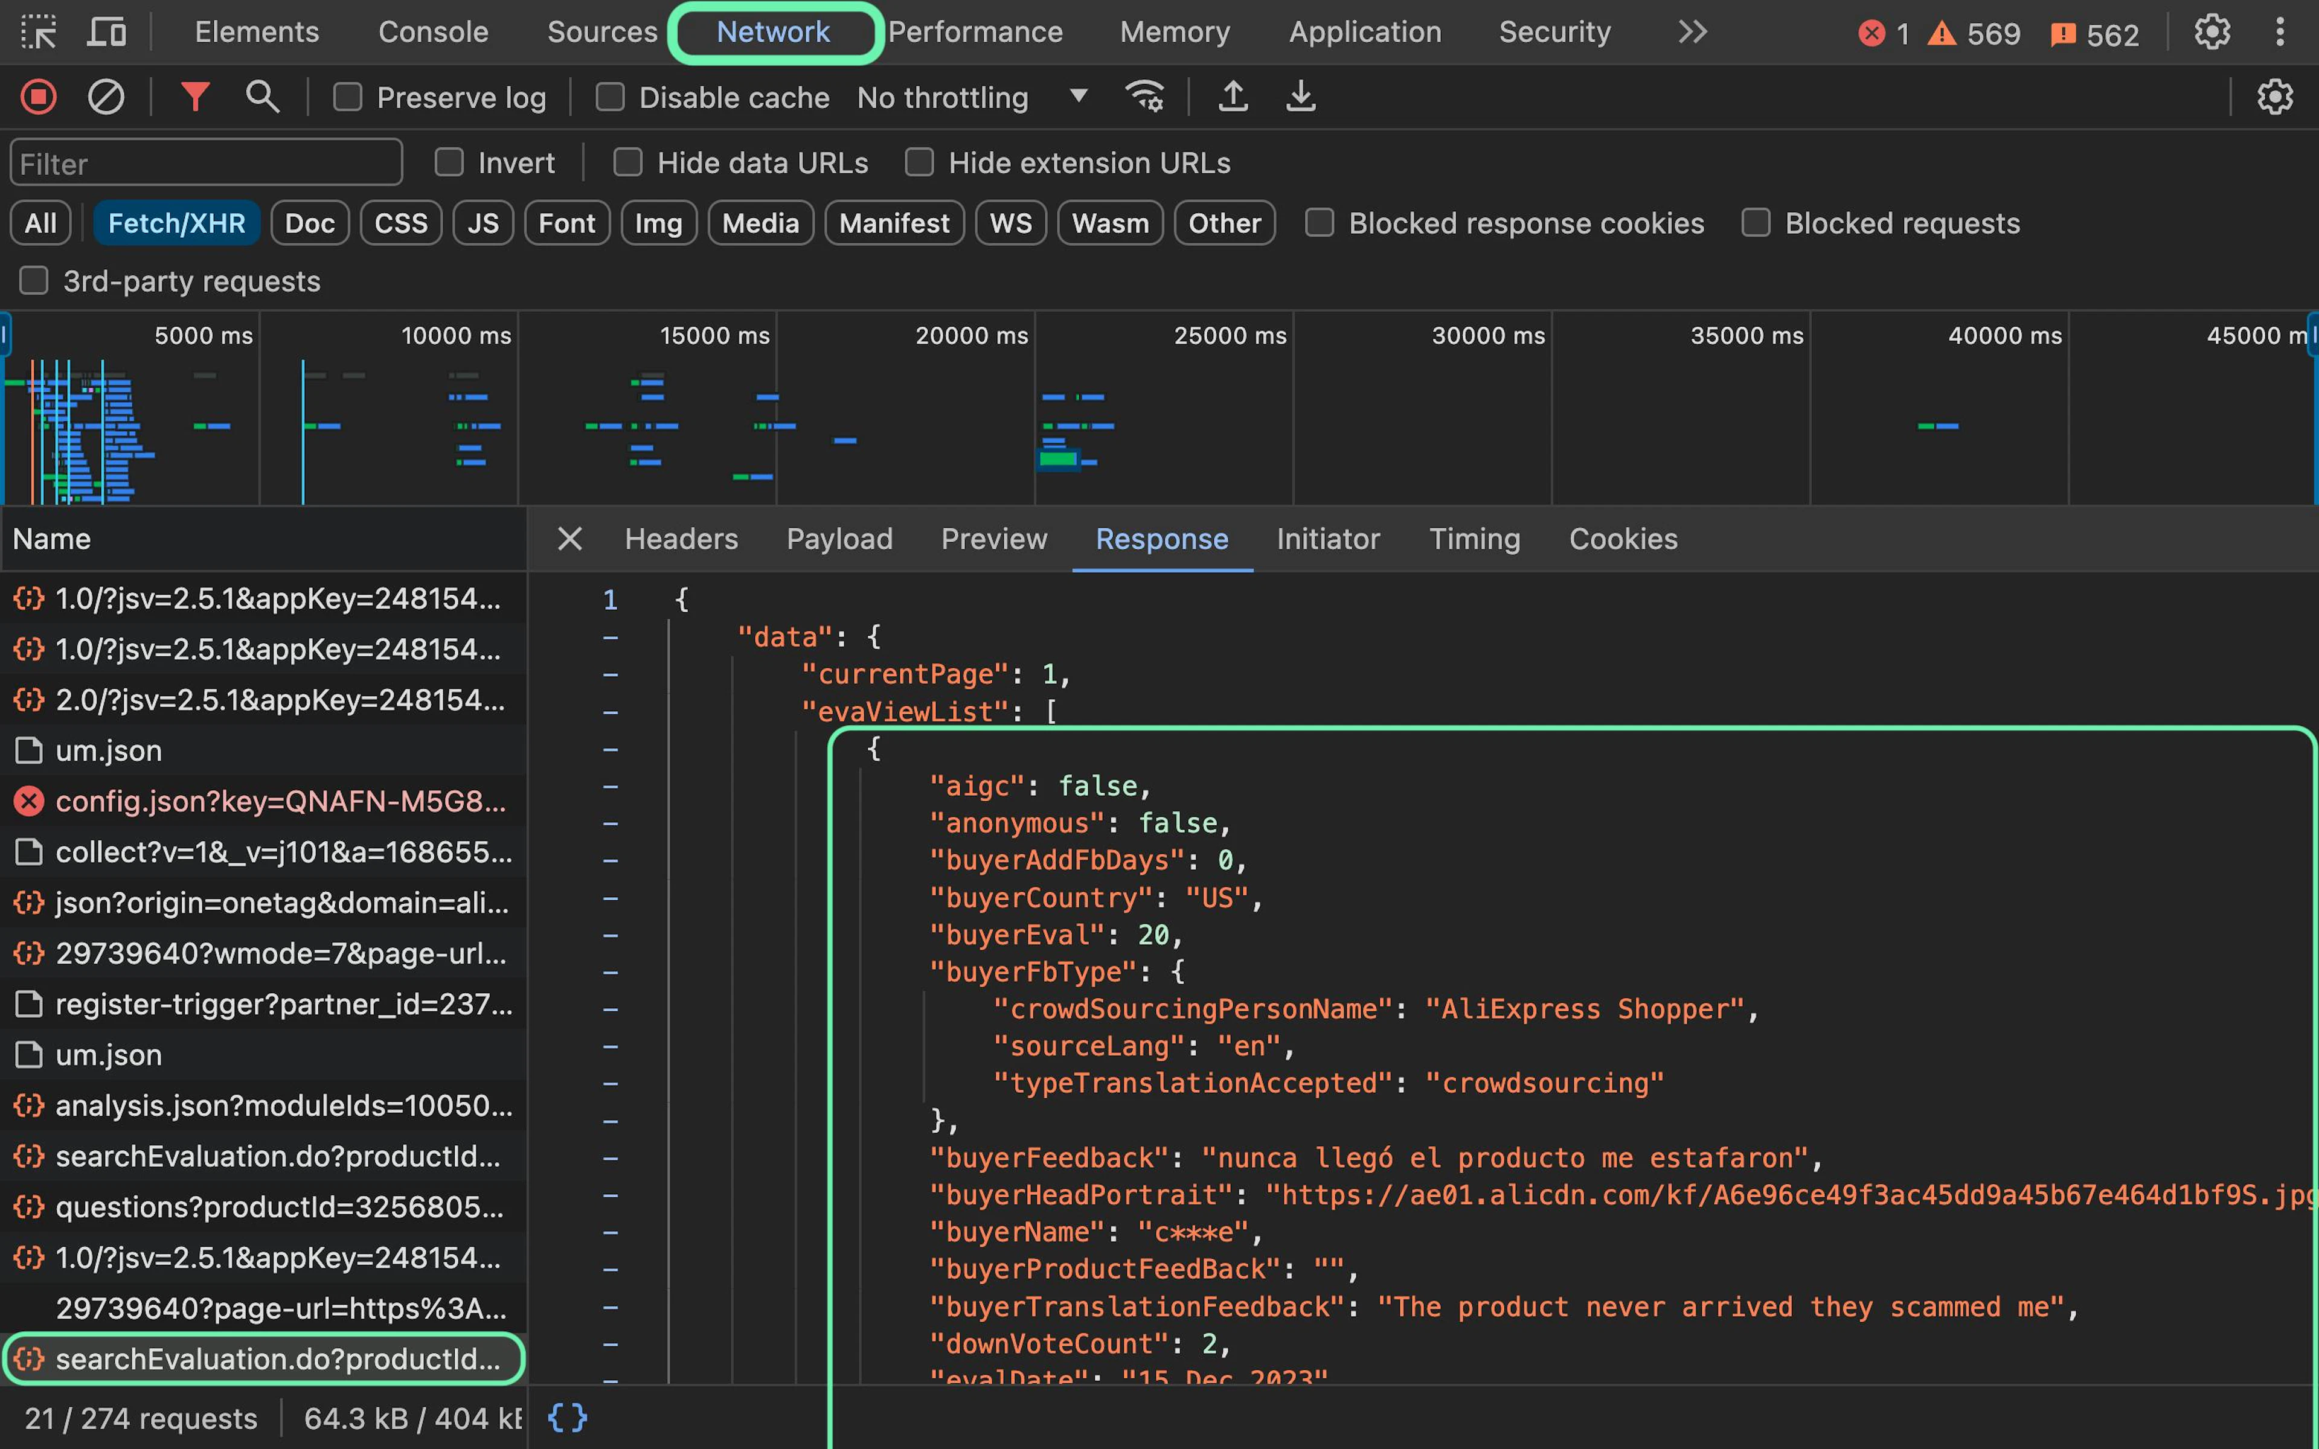The image size is (2319, 1449).
Task: Toggle the device toolbar icon
Action: (106, 33)
